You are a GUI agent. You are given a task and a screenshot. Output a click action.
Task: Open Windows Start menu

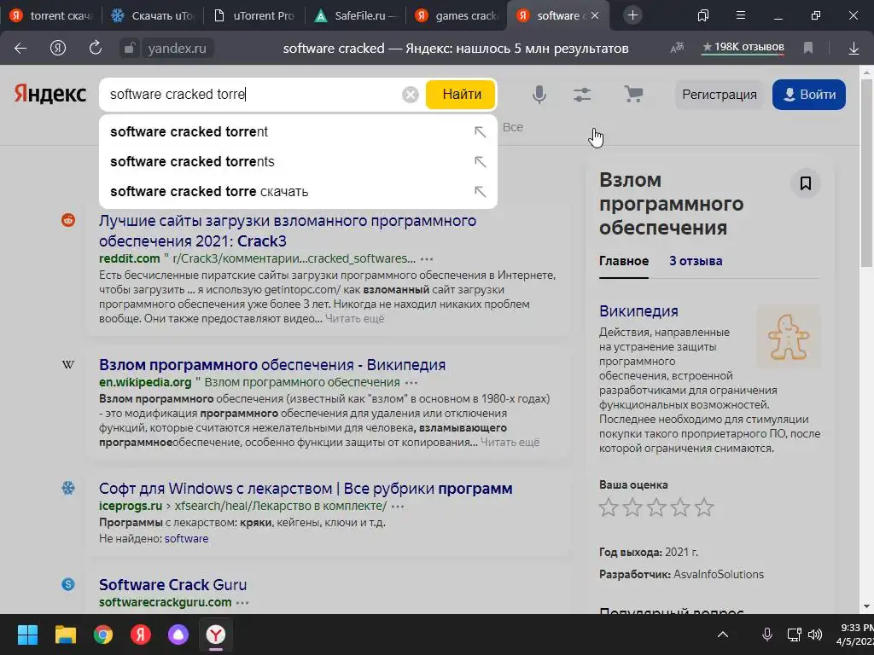pyautogui.click(x=27, y=635)
